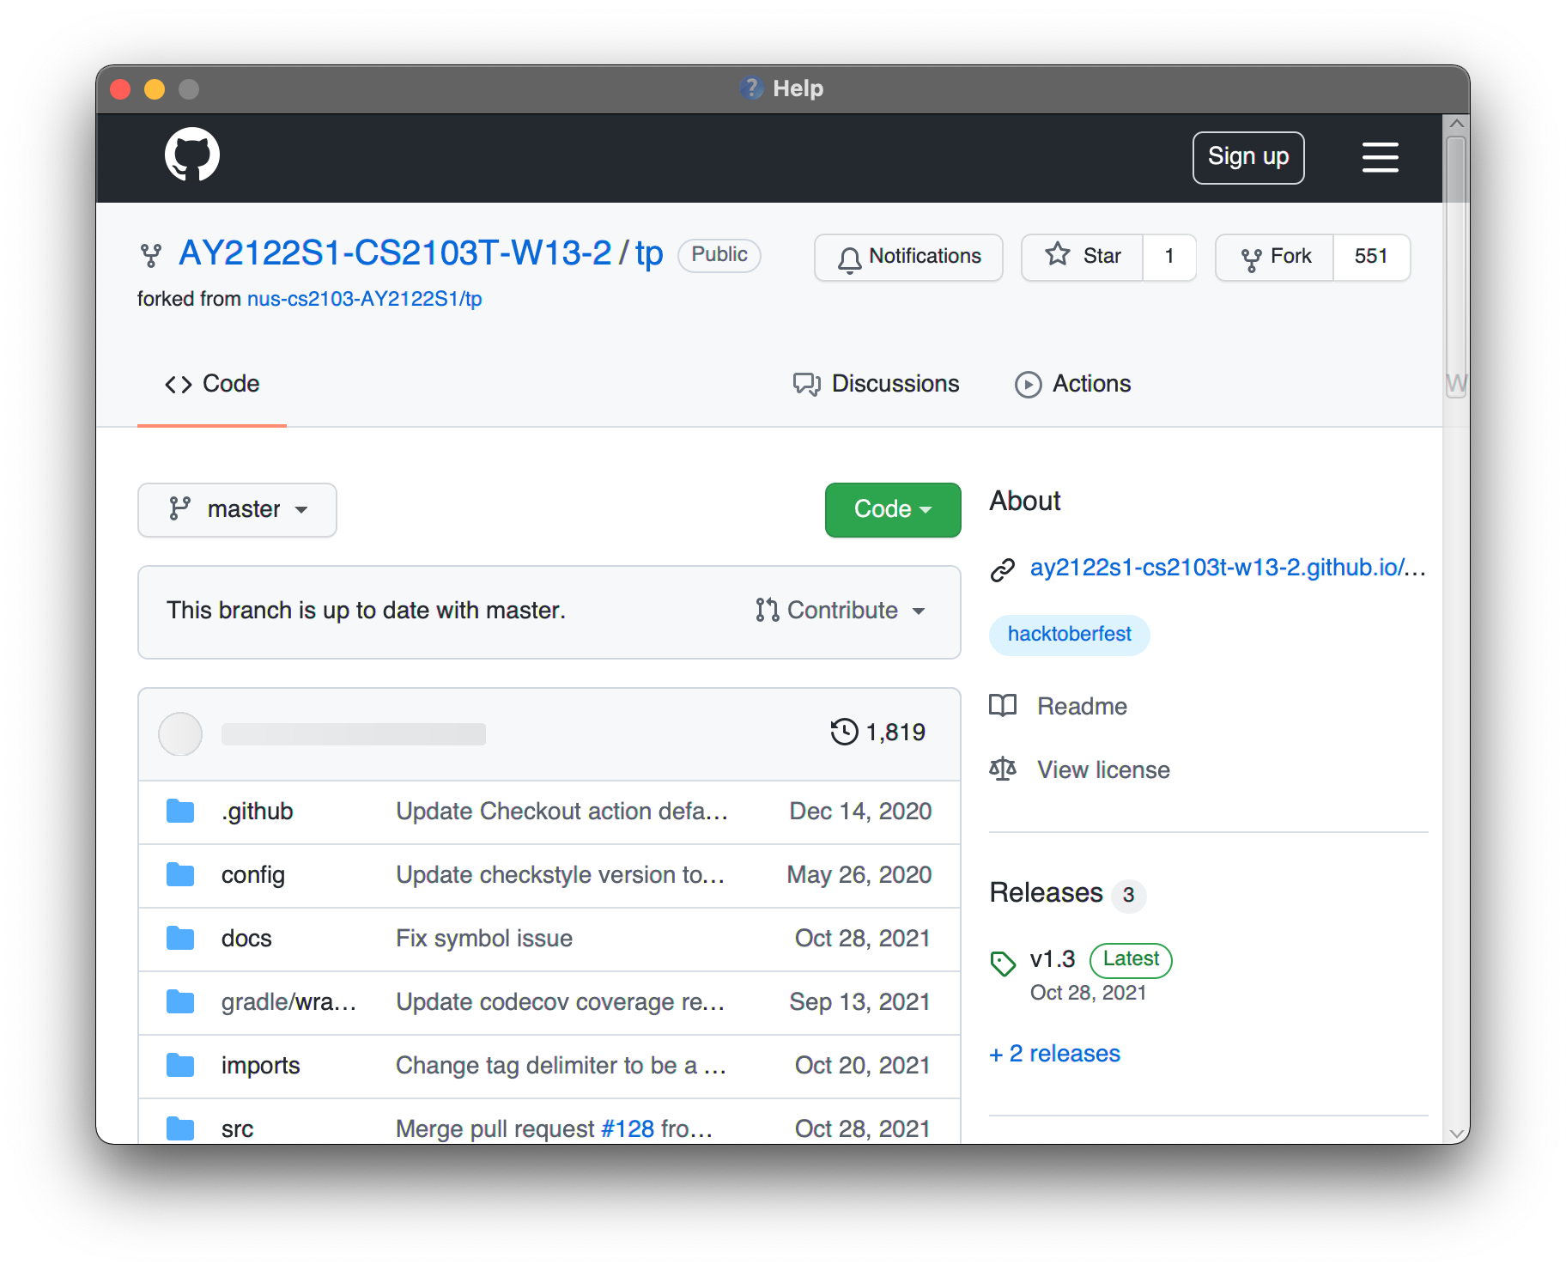Viewport: 1566px width, 1271px height.
Task: Click the gradle/wrapper folder icon
Action: pyautogui.click(x=180, y=1001)
